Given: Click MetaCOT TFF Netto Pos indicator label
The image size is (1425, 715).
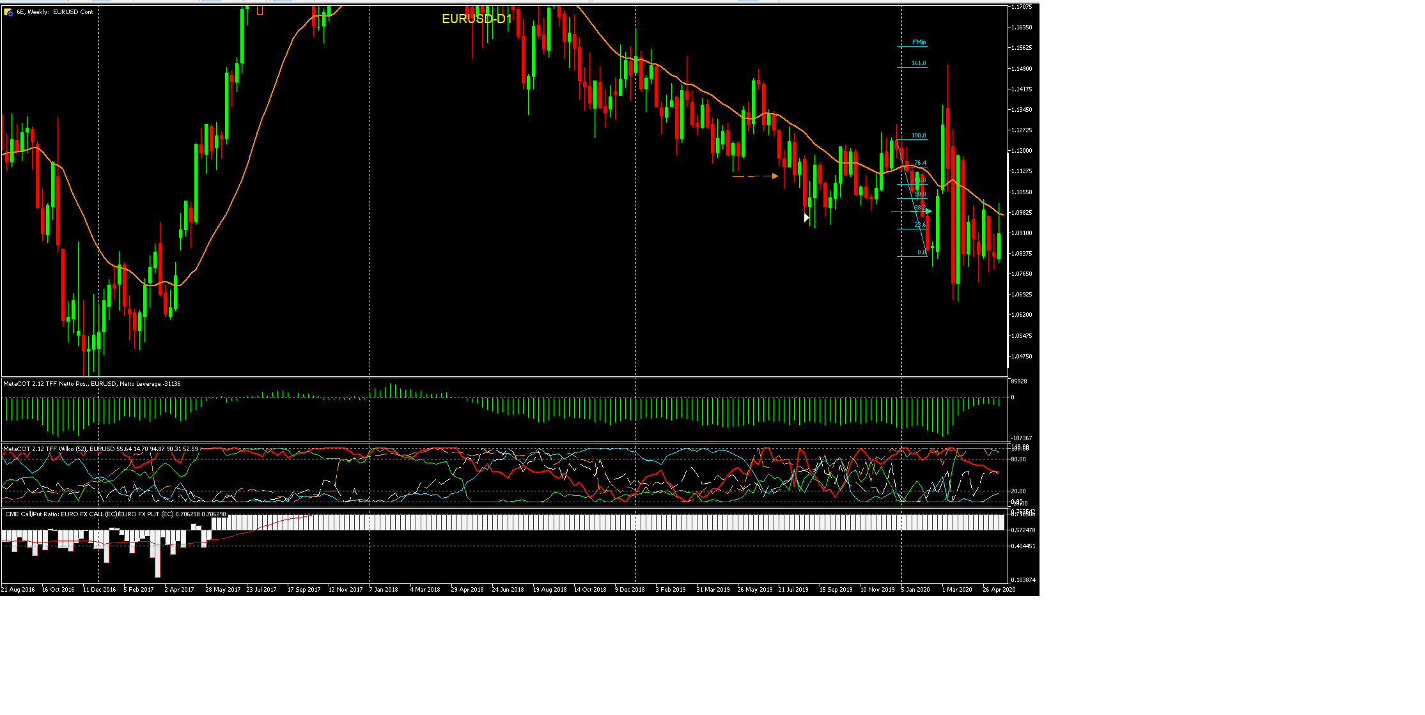Looking at the screenshot, I should pos(91,384).
